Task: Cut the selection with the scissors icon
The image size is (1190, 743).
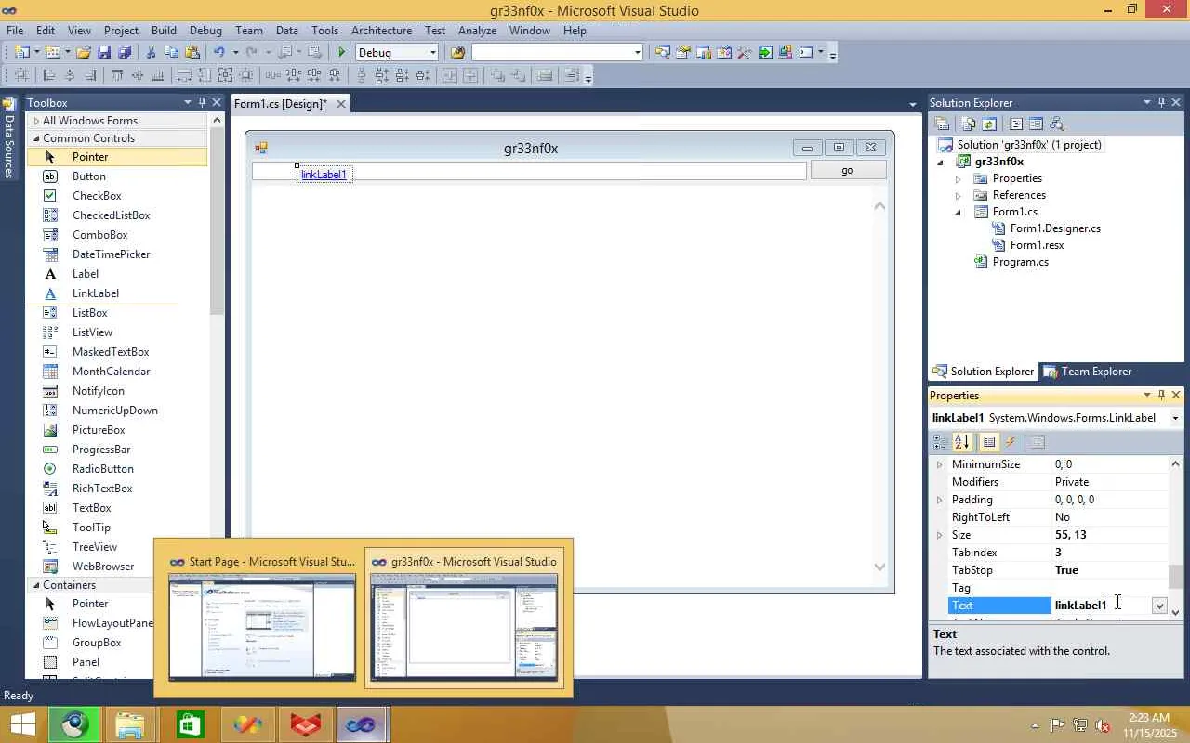Action: click(x=152, y=53)
